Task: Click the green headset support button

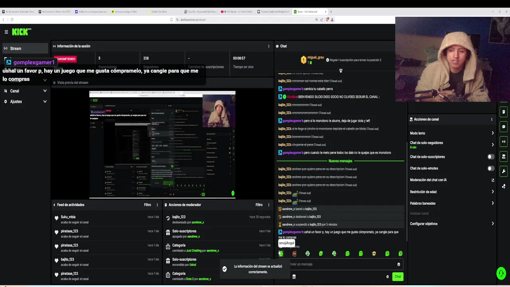Action: [x=501, y=273]
